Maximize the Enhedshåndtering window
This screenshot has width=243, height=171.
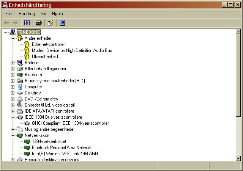tap(230, 5)
